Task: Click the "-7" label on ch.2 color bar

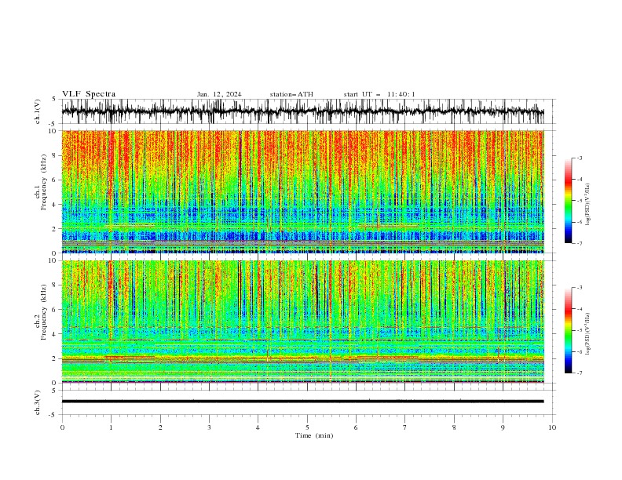Action: [580, 373]
